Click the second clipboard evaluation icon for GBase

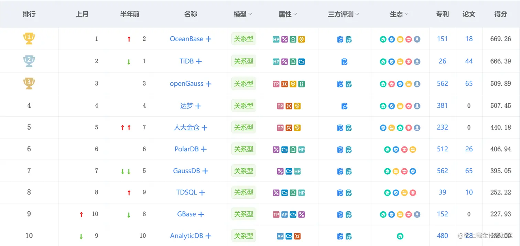348,215
